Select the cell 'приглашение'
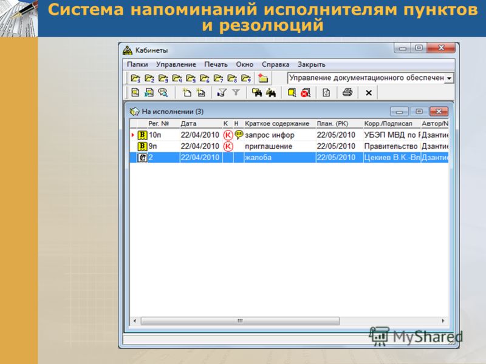The height and width of the screenshot is (364, 486). (269, 146)
